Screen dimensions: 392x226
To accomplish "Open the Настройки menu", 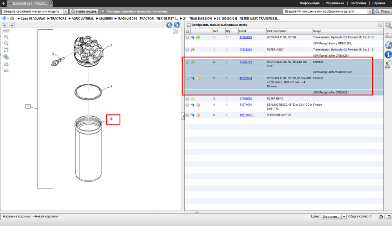I will click(358, 3).
